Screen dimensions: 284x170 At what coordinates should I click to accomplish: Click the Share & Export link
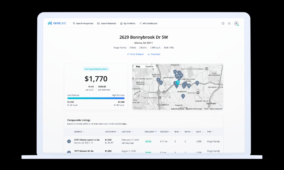click(x=135, y=54)
